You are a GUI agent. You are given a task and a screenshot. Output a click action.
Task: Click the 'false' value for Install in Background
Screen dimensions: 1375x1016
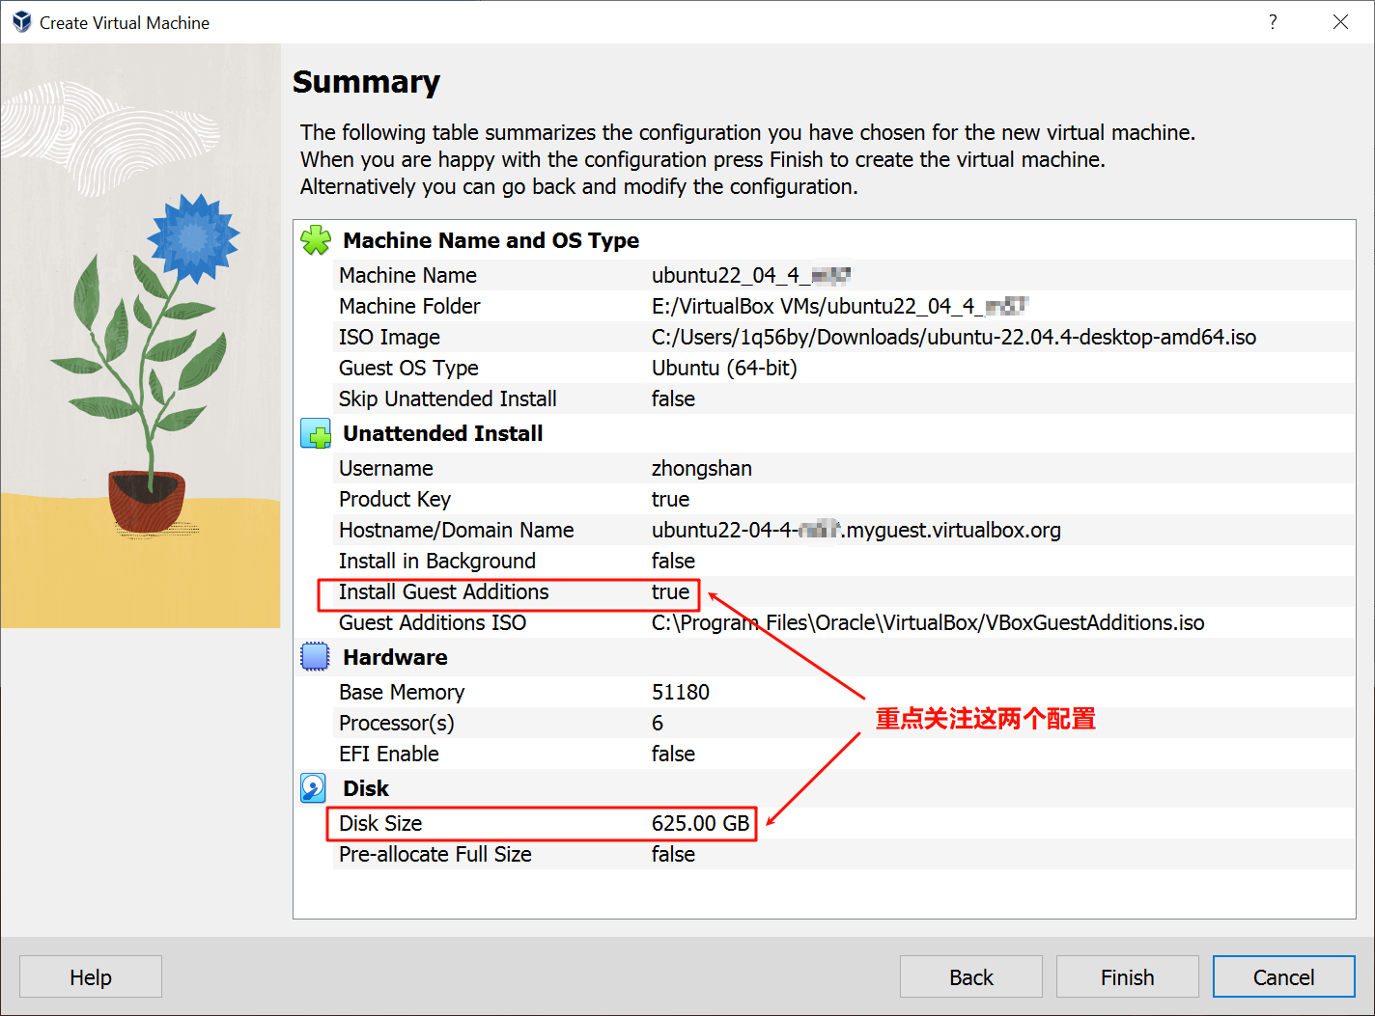click(674, 561)
